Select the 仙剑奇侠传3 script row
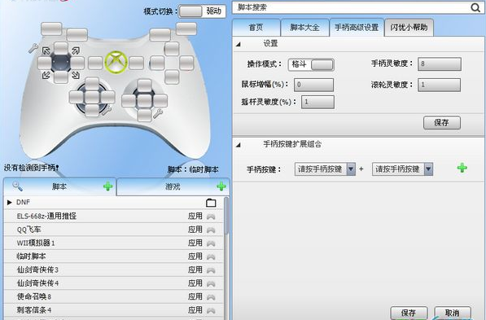The width and height of the screenshot is (486, 320). pos(114,270)
